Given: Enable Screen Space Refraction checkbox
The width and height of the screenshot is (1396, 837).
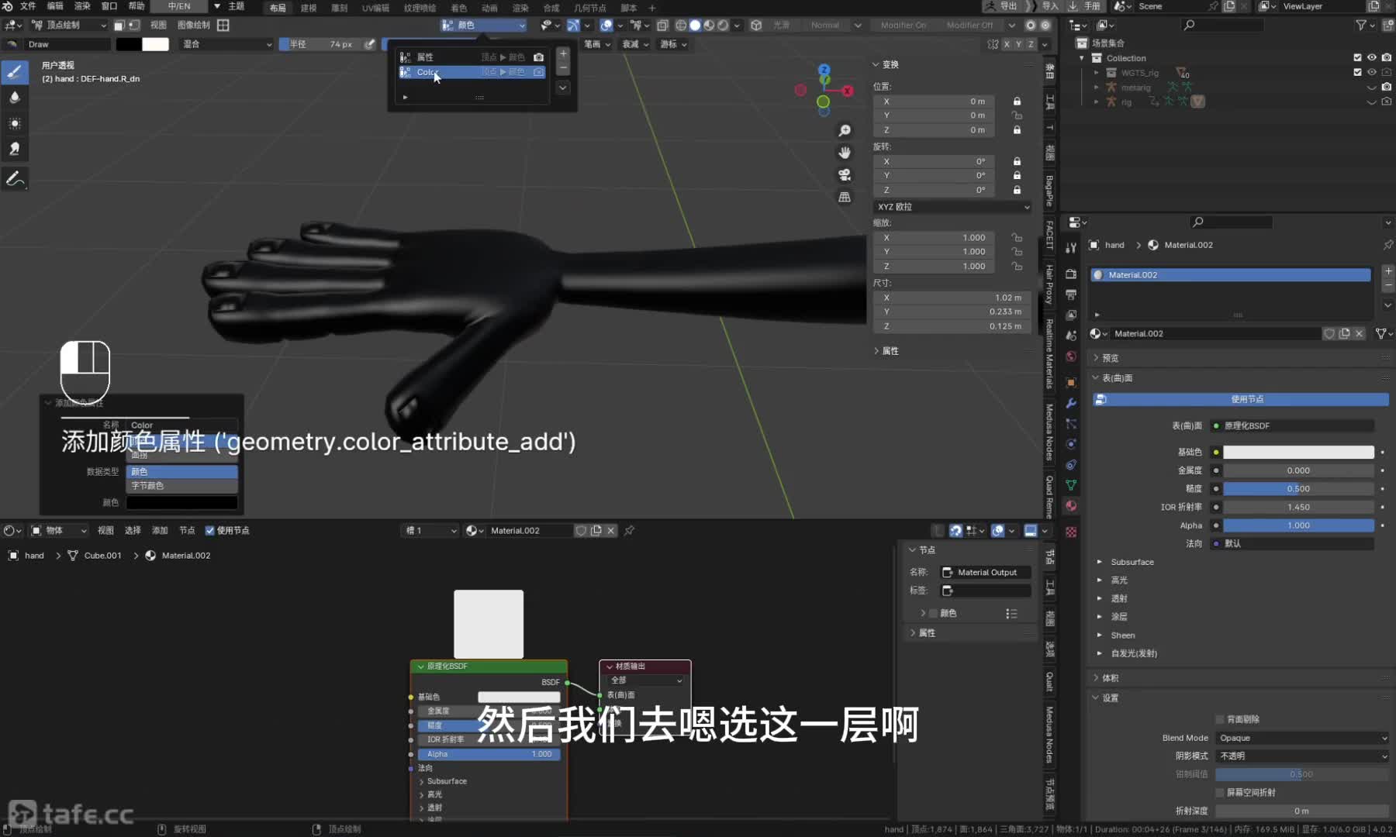Looking at the screenshot, I should pos(1219,792).
